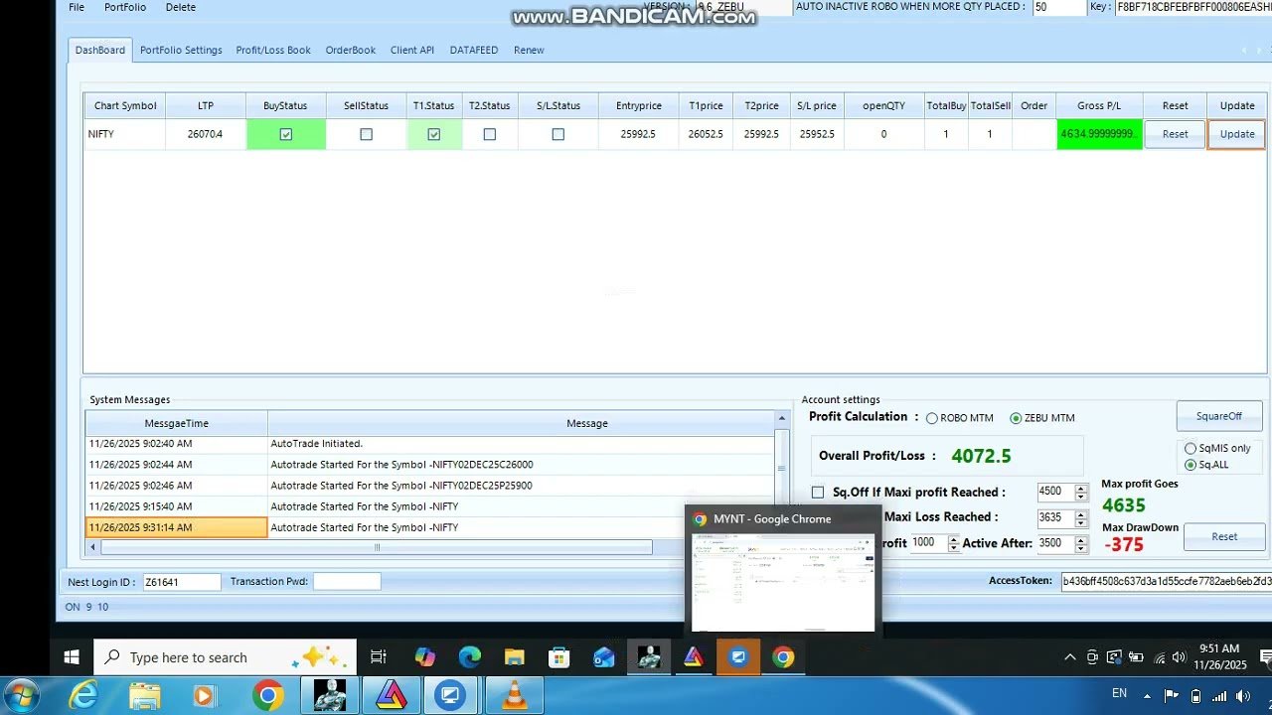Click the highlighted remote desktop icon, inner taskbar
This screenshot has width=1272, height=715.
click(738, 657)
